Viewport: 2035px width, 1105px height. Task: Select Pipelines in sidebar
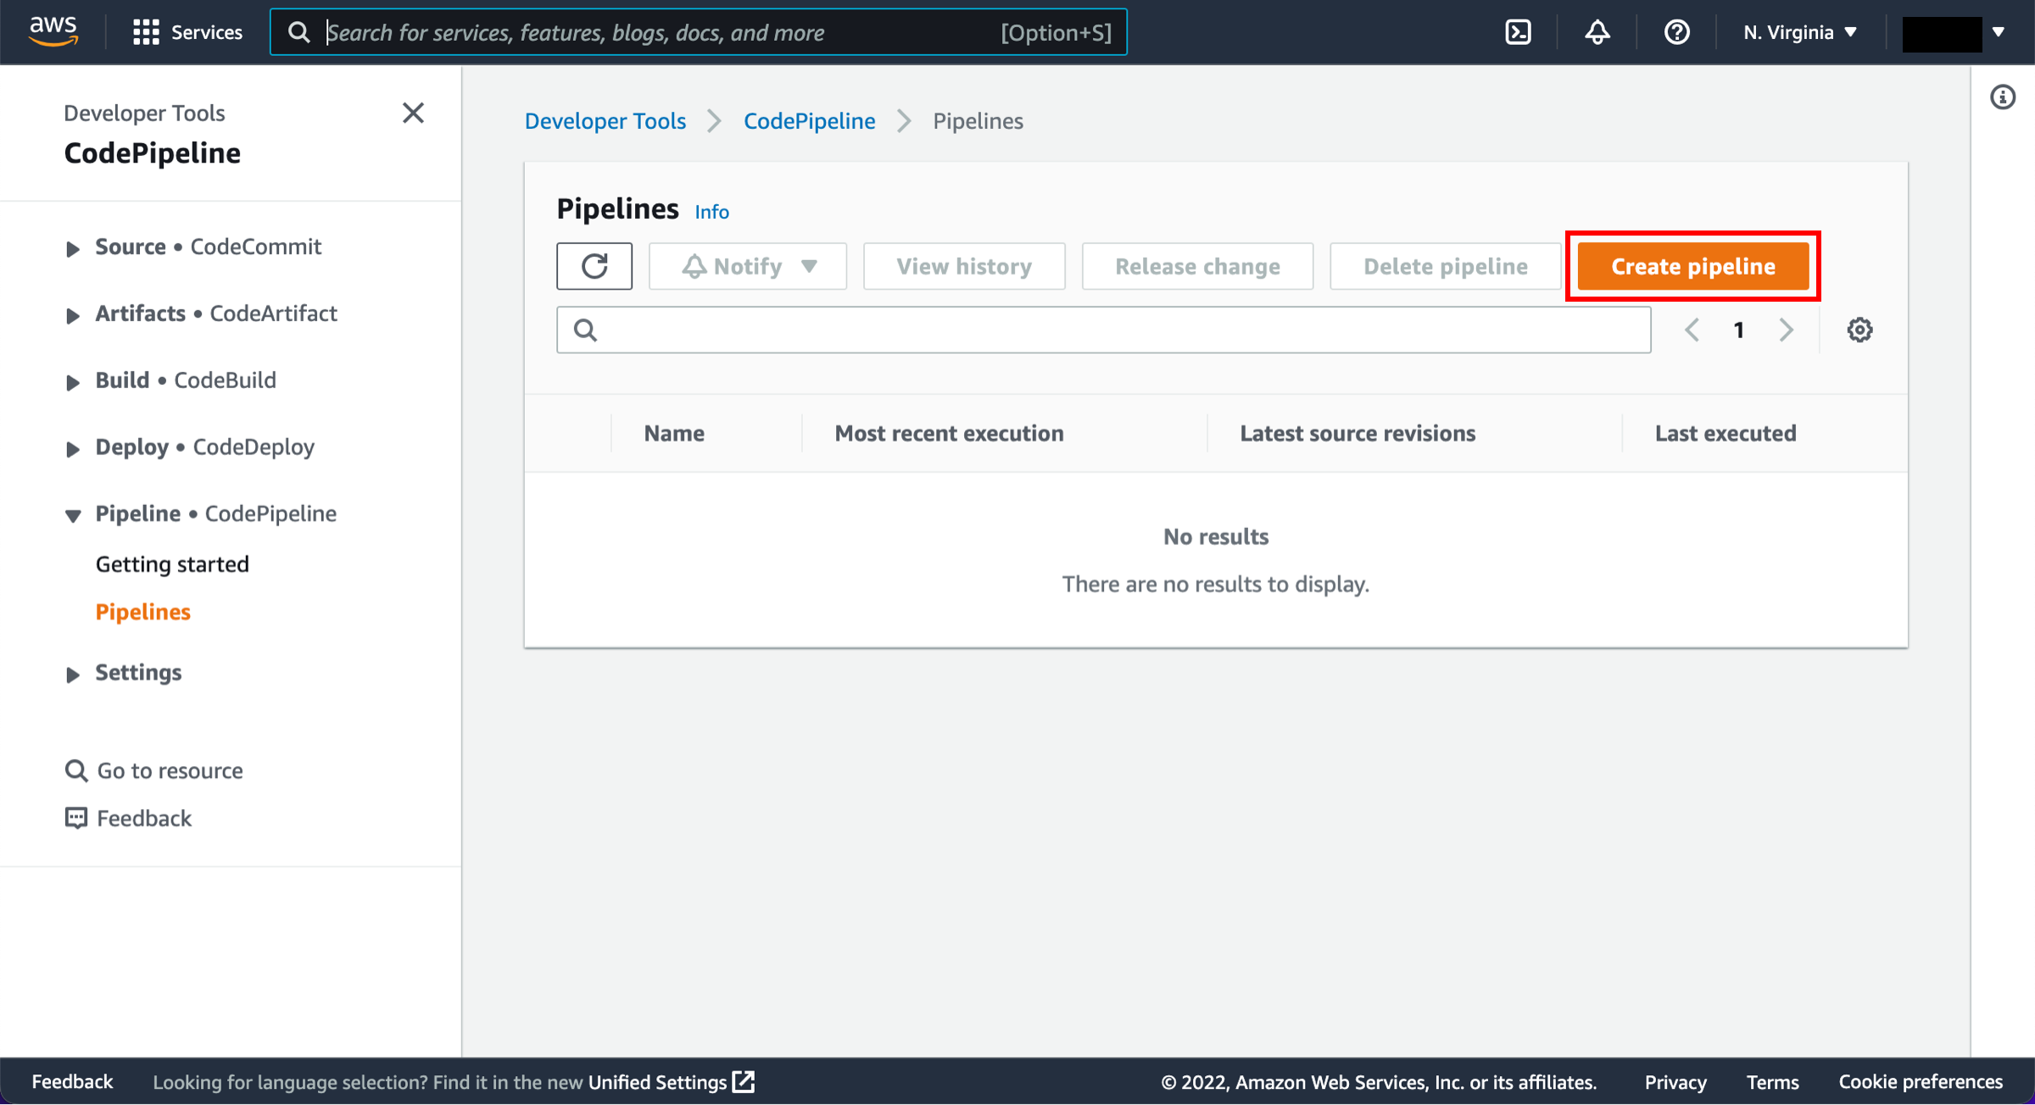142,612
